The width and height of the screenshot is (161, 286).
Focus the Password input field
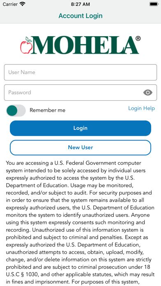pos(80,92)
